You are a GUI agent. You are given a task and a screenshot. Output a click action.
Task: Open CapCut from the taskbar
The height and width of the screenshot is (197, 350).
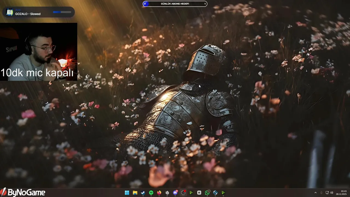(x=199, y=193)
